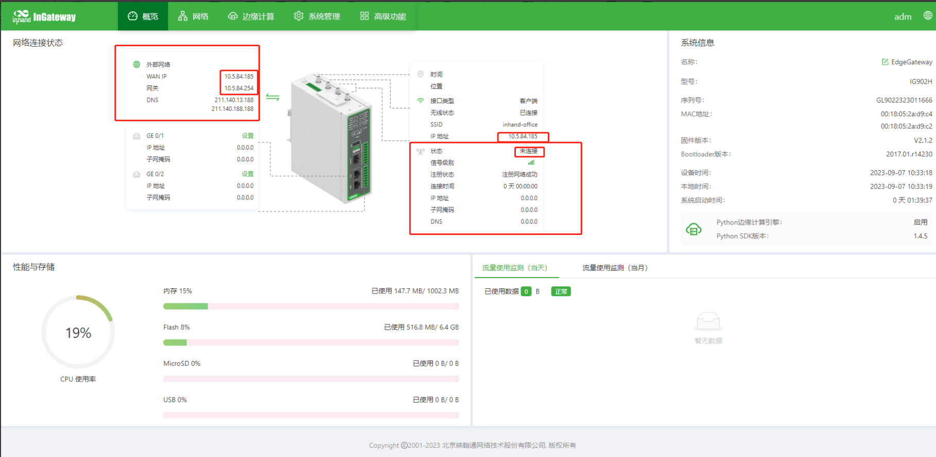The width and height of the screenshot is (936, 457).
Task: Click 设置 link for GE 0/1
Action: [x=248, y=136]
